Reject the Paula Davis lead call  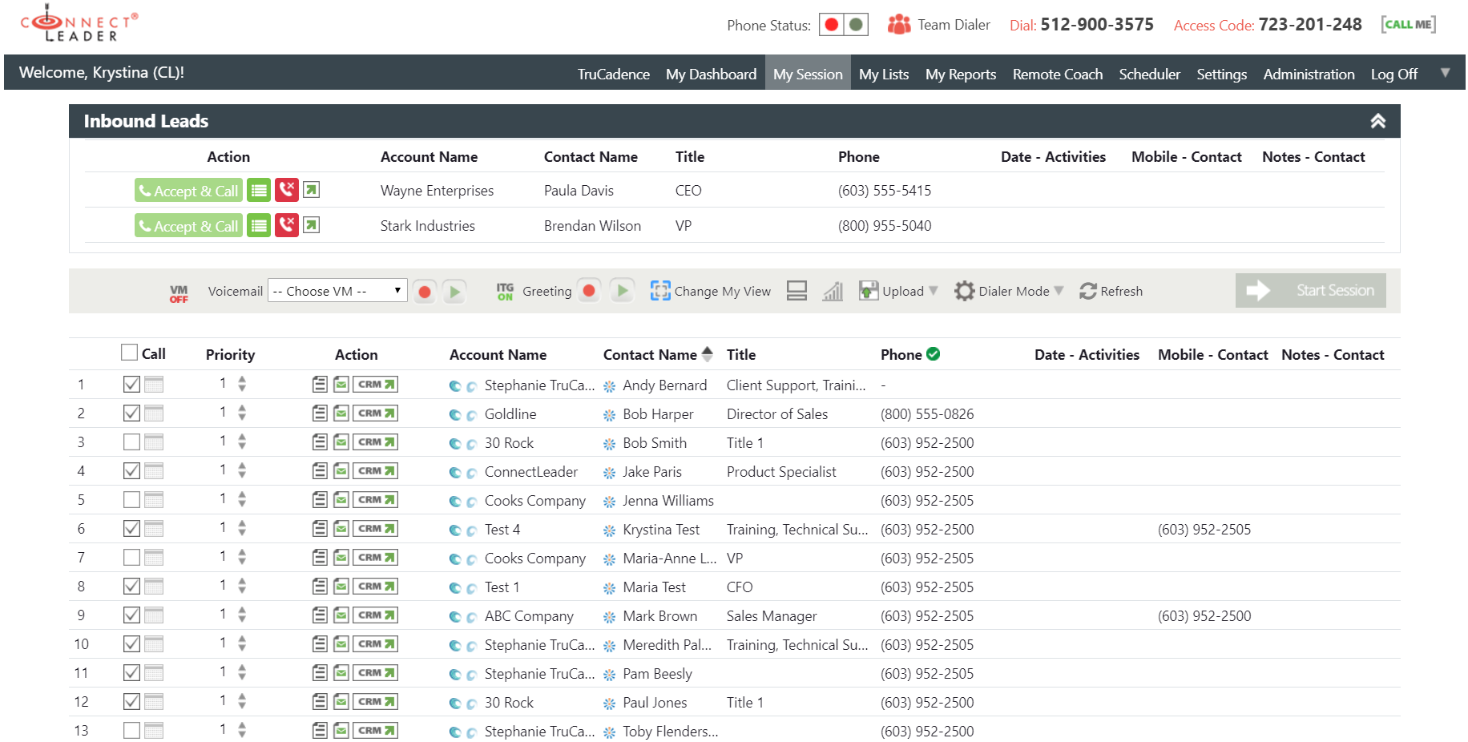287,190
